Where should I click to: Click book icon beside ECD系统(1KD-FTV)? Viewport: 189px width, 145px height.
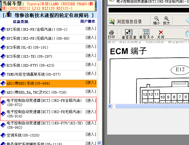tap(3, 65)
